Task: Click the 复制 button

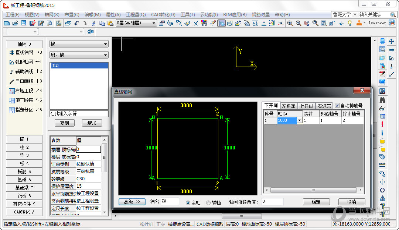Action: click(65, 123)
